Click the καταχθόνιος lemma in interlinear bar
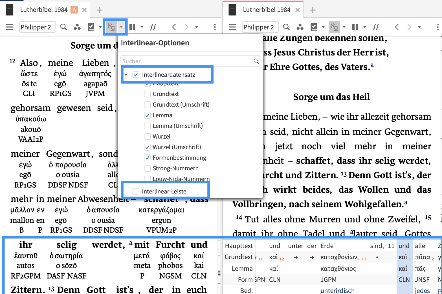 338,269
